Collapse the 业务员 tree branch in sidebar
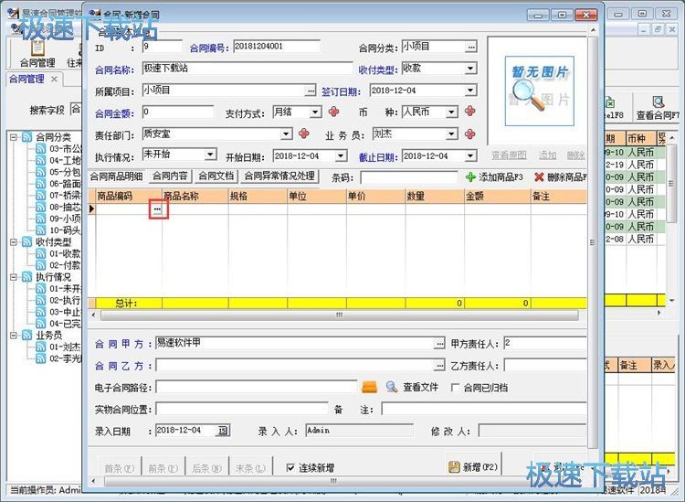 coord(14,336)
